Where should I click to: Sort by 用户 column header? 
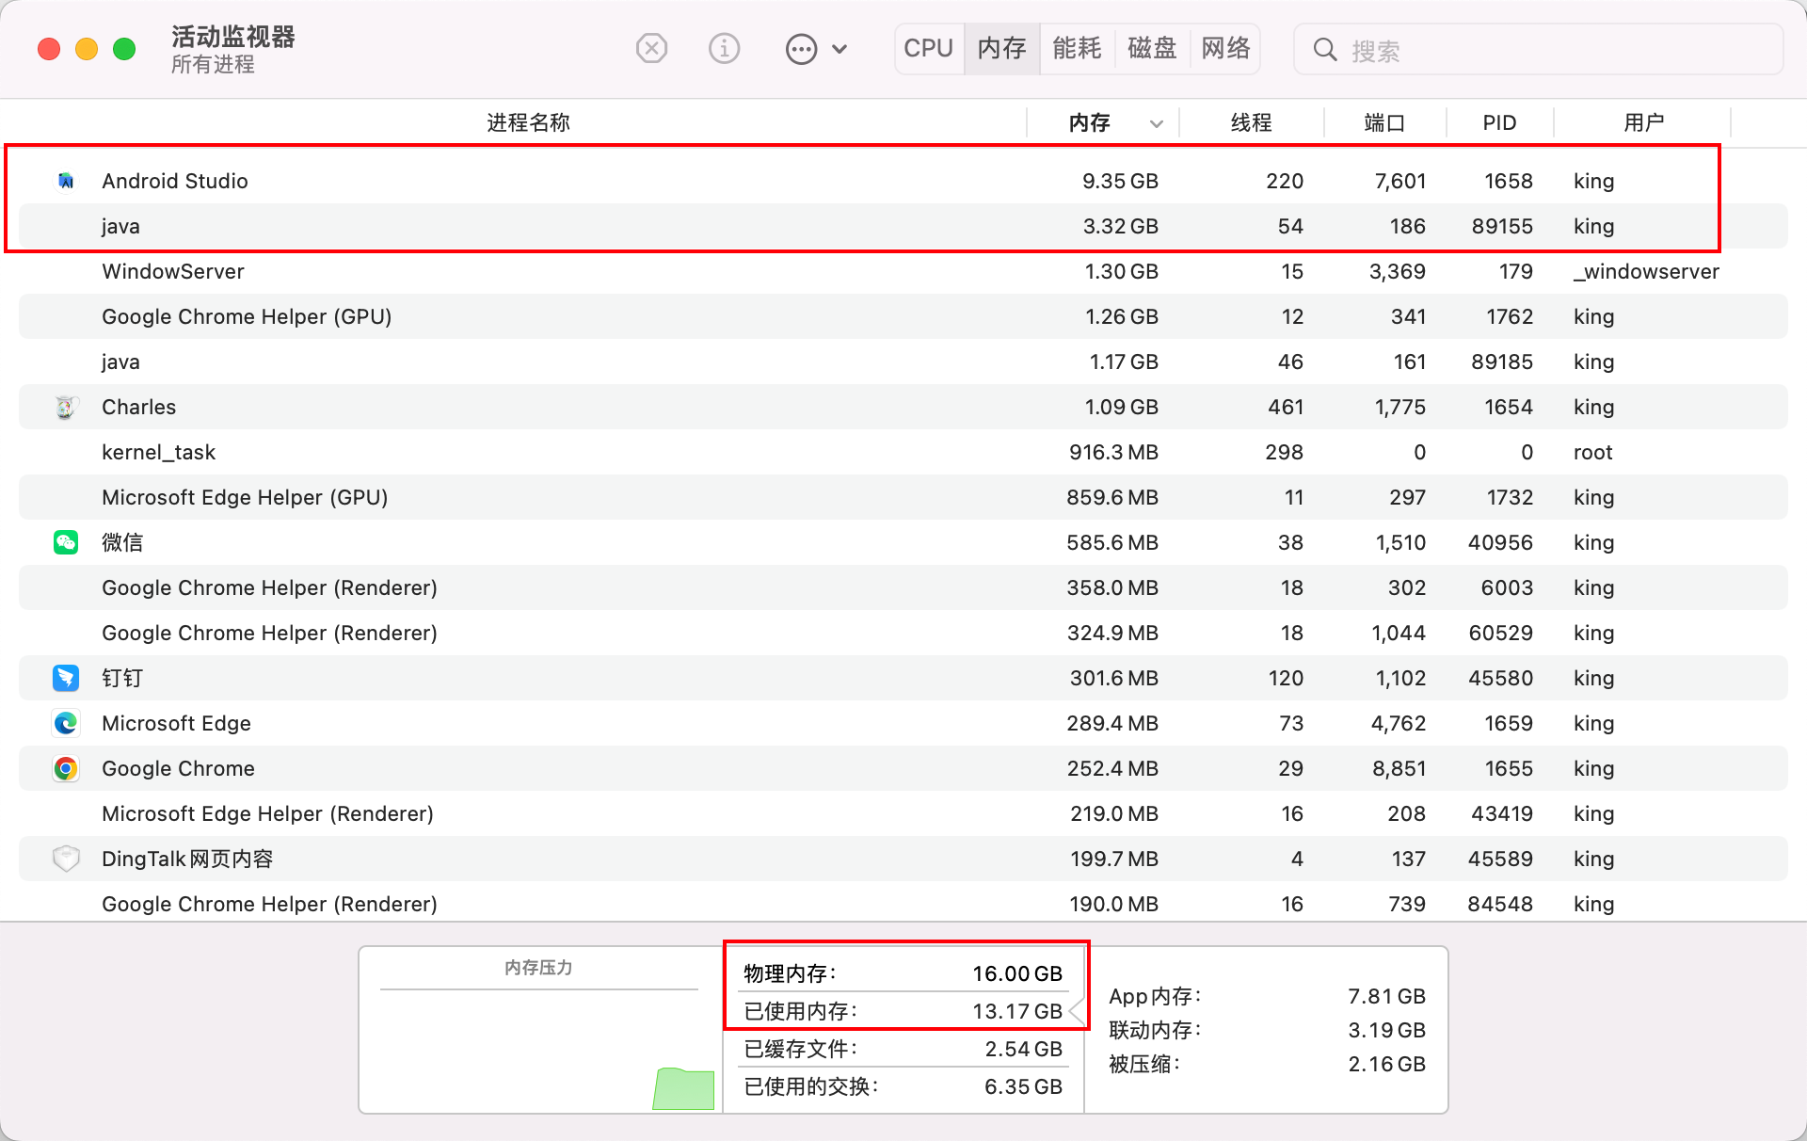point(1643,122)
